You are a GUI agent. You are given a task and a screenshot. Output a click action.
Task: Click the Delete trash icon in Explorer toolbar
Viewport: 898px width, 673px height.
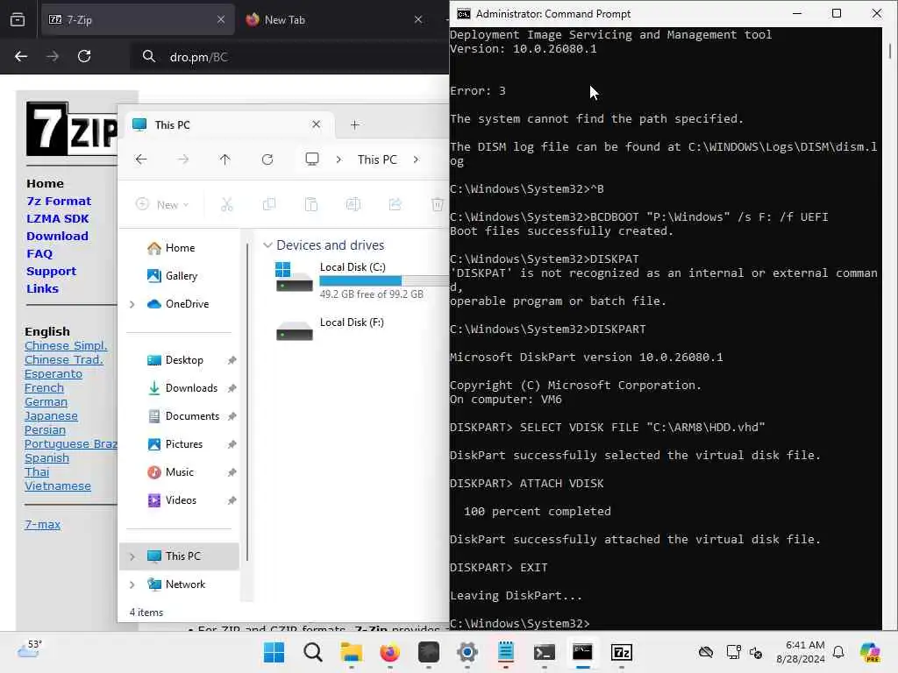coord(438,204)
